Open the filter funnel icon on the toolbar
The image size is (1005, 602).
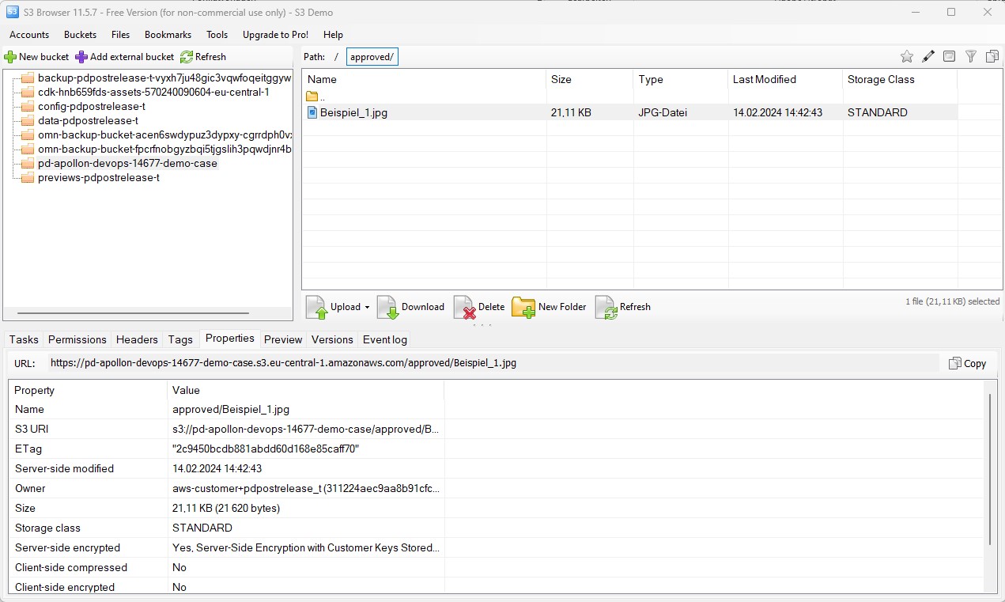[970, 56]
